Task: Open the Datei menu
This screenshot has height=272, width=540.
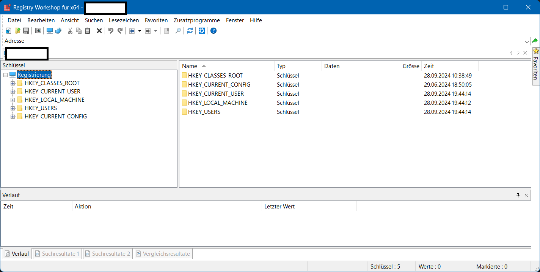Action: tap(14, 20)
